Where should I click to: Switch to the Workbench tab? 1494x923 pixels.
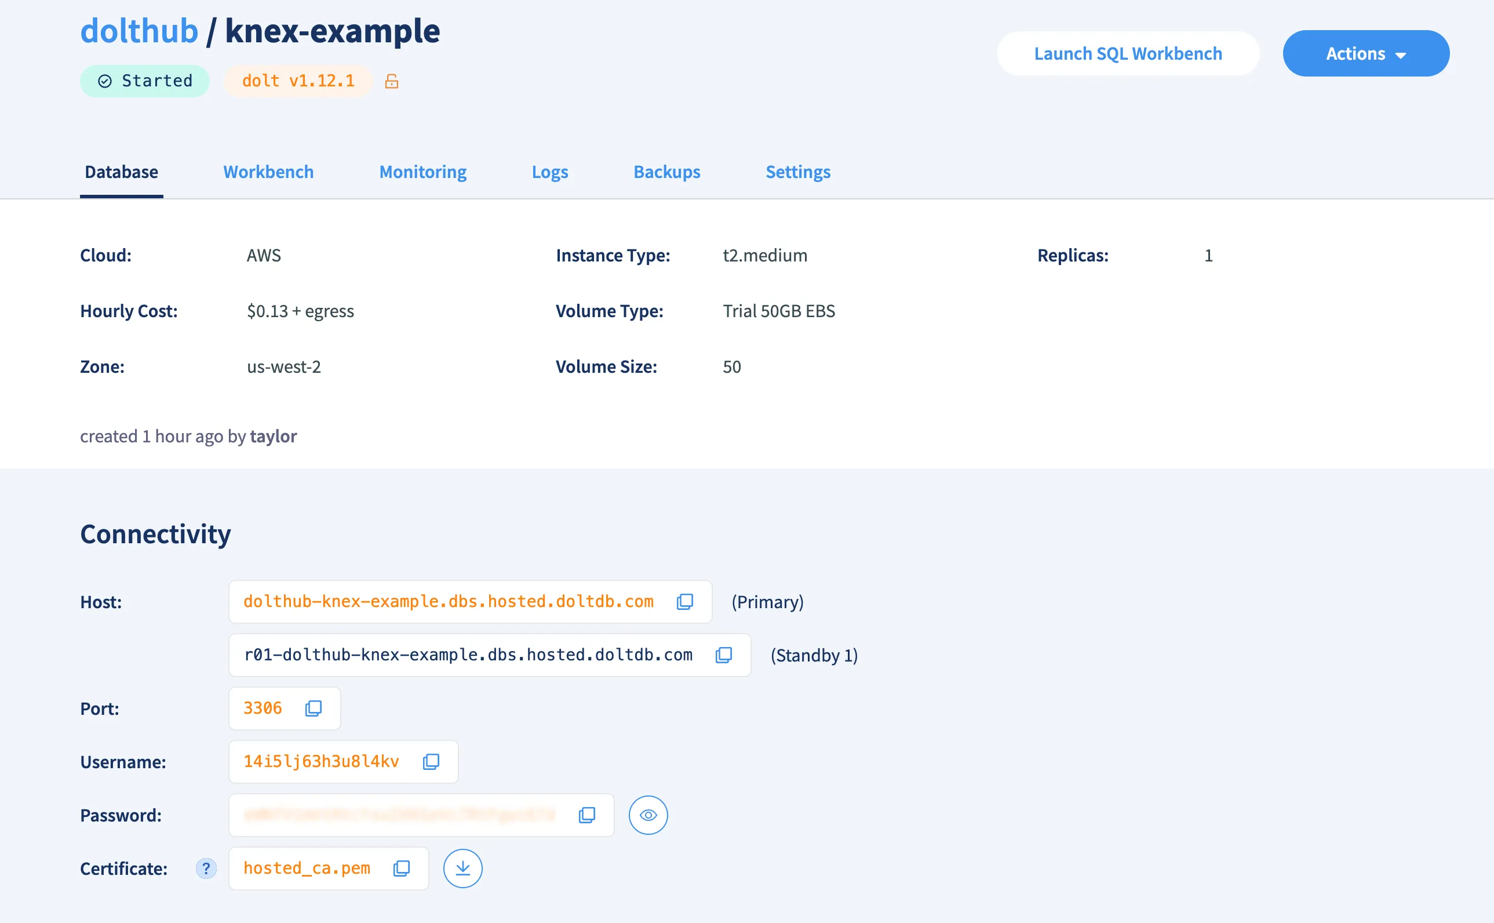pyautogui.click(x=268, y=172)
